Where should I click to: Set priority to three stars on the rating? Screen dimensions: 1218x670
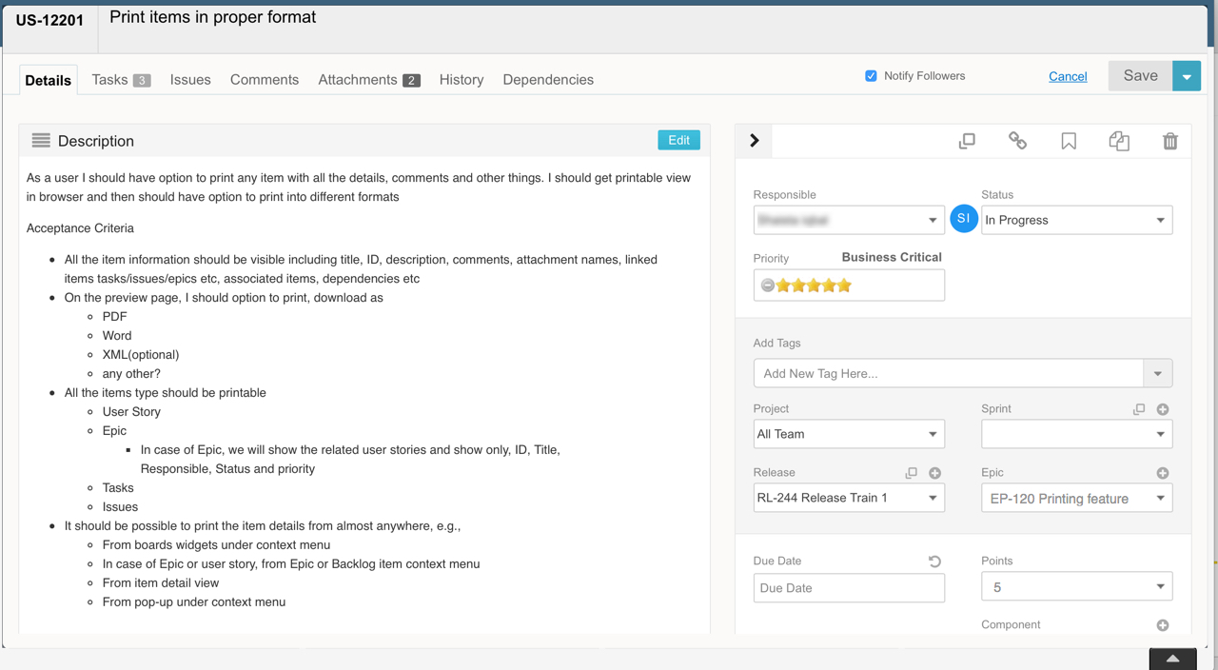click(x=813, y=285)
